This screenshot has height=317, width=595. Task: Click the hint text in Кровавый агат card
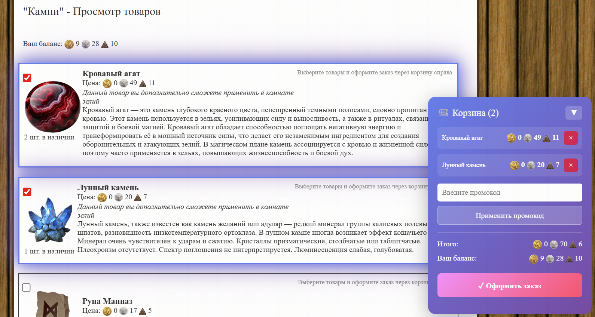pyautogui.click(x=375, y=73)
